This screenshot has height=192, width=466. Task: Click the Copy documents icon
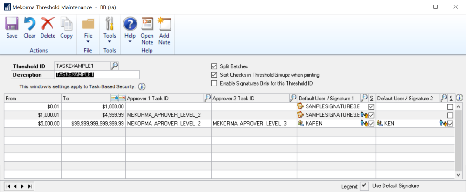click(66, 24)
